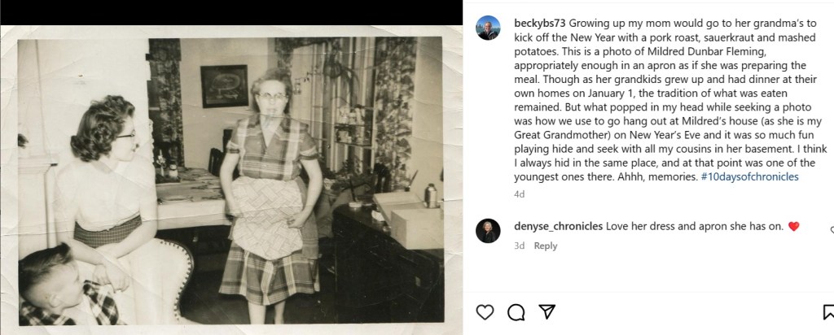Screen dimensions: 834x335
Task: Click the woman wearing the apron
Action: tap(272, 197)
